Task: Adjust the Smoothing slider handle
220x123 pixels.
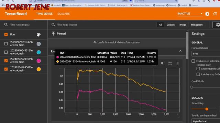Action: click(x=207, y=109)
